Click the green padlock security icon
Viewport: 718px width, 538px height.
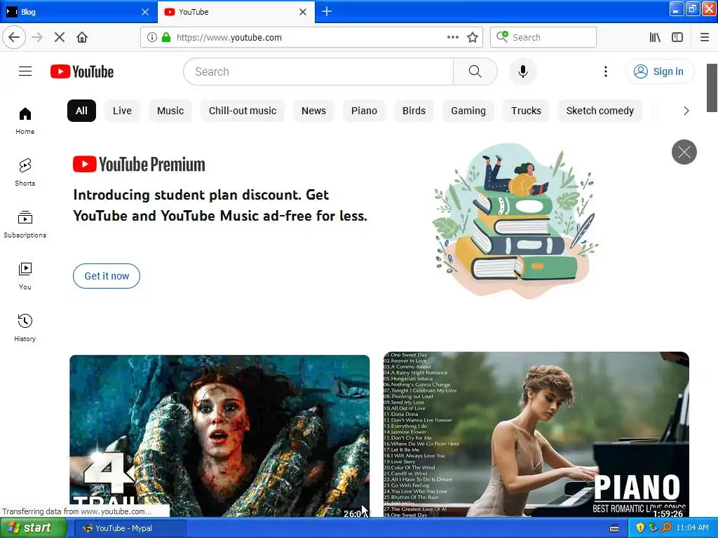[x=166, y=38]
